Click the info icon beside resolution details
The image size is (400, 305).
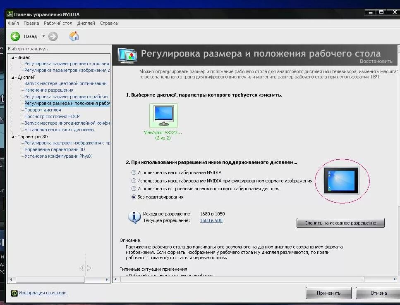pyautogui.click(x=134, y=217)
